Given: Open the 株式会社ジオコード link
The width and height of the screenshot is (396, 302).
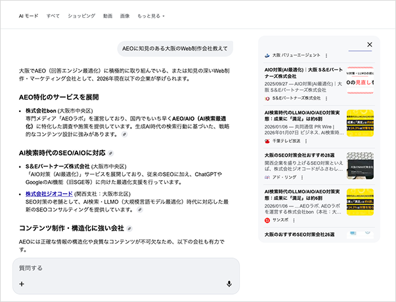Looking at the screenshot, I should click(x=49, y=195).
